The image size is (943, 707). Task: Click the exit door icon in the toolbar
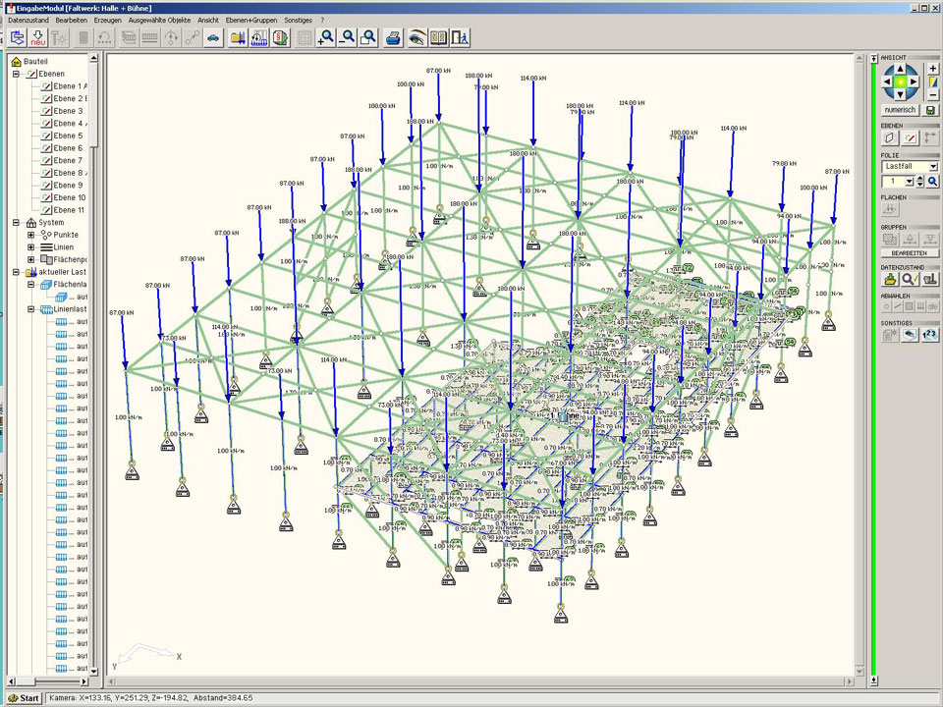460,38
